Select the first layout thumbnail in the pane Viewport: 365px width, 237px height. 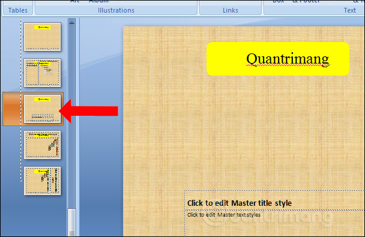(43, 37)
